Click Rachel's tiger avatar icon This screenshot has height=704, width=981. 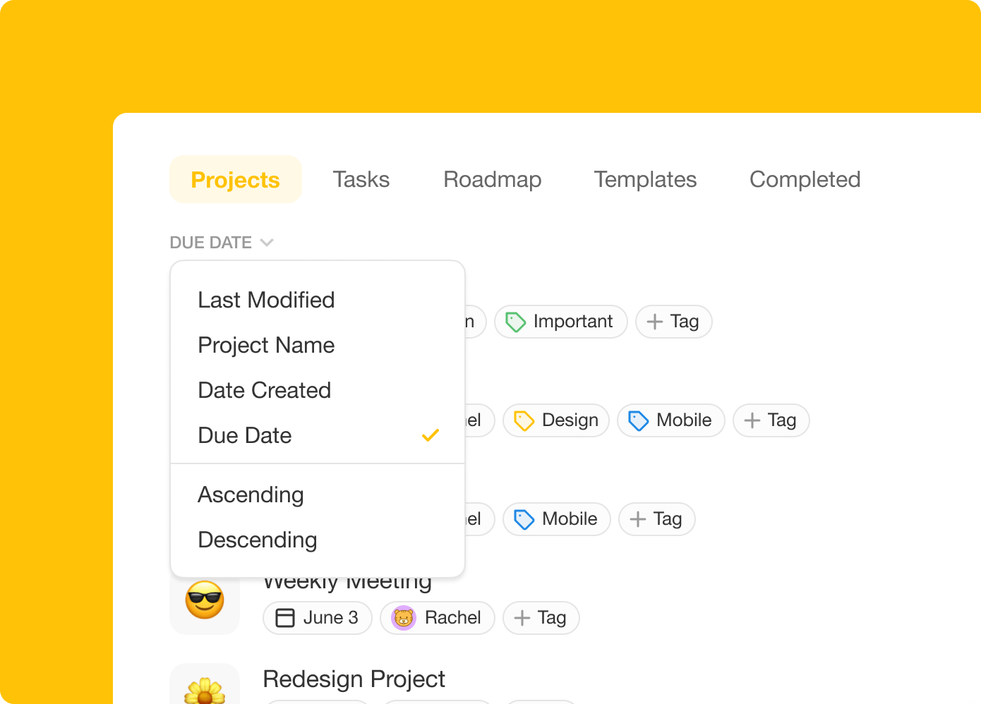[x=404, y=617]
